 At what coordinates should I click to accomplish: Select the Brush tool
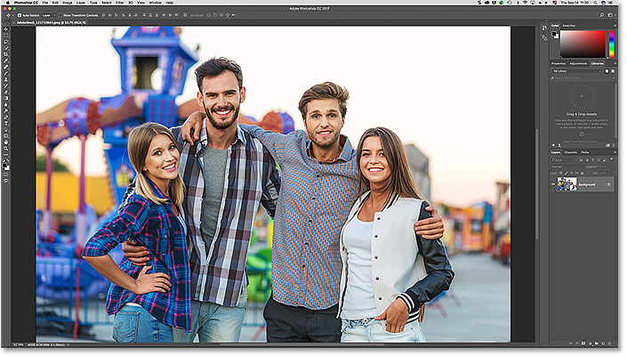5,73
